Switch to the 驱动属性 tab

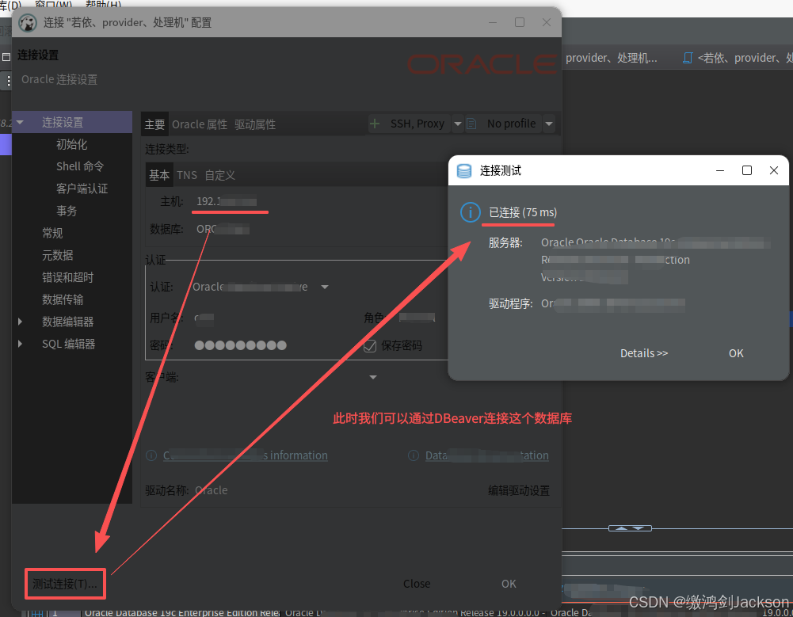point(255,124)
